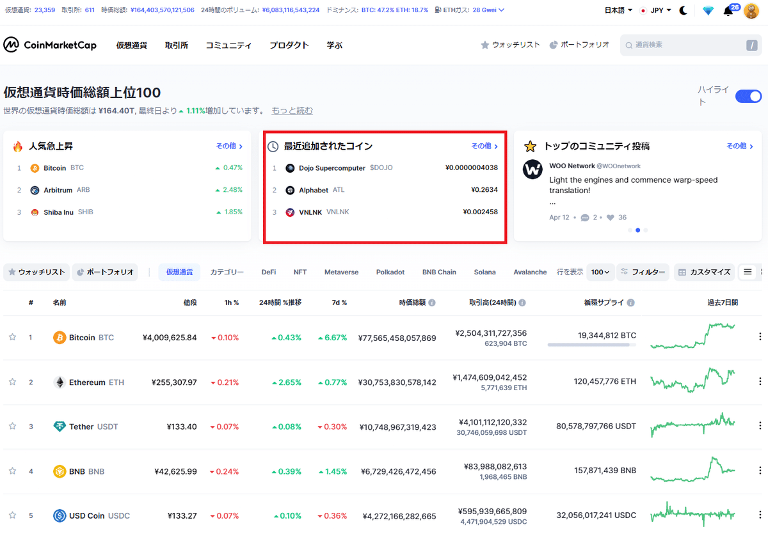Viewport: 768px width, 534px height.
Task: Disable the ハイライト toggle
Action: point(748,96)
